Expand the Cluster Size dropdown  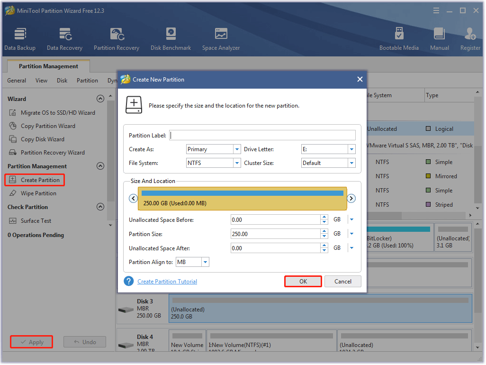(353, 163)
